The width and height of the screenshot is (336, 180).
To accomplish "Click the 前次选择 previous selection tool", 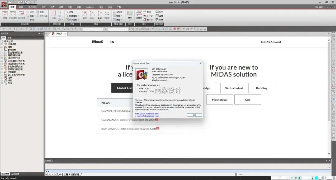I will (x=72, y=20).
